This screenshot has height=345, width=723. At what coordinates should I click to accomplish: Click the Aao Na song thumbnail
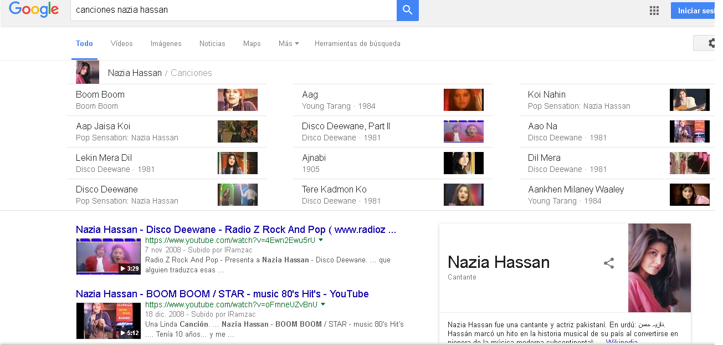pyautogui.click(x=690, y=131)
